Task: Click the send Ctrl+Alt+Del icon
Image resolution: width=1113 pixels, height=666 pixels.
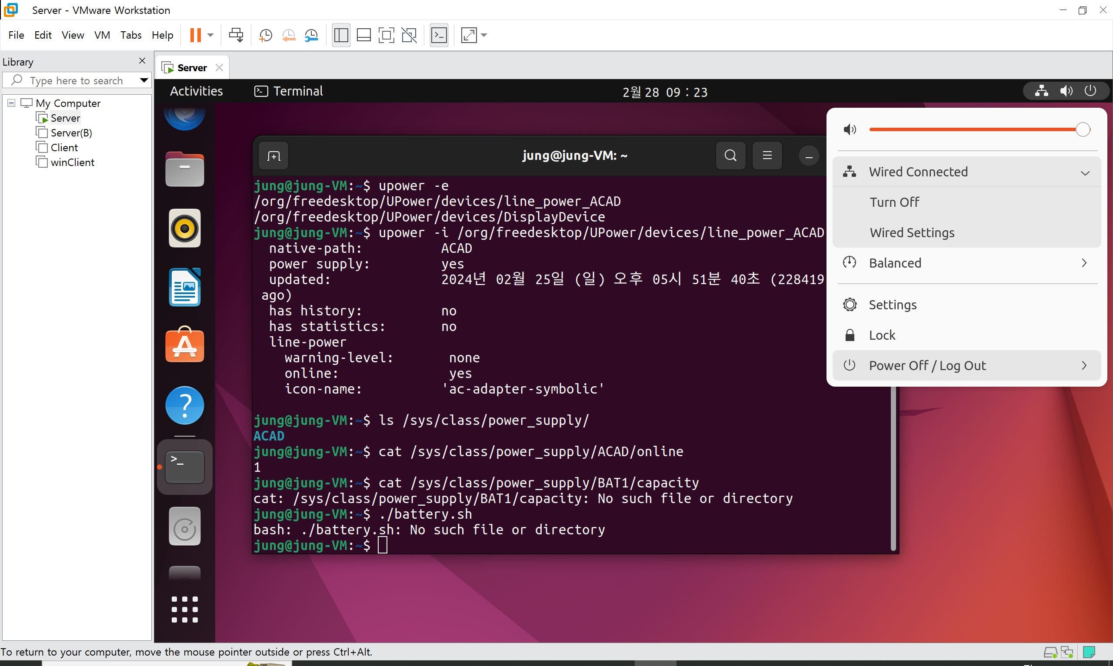Action: [236, 35]
